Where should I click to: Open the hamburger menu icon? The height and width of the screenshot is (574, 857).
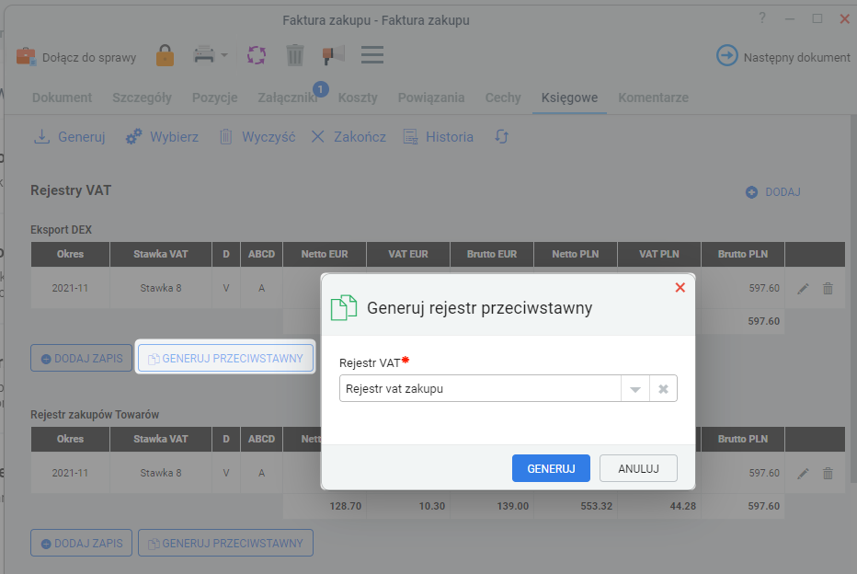(x=372, y=54)
